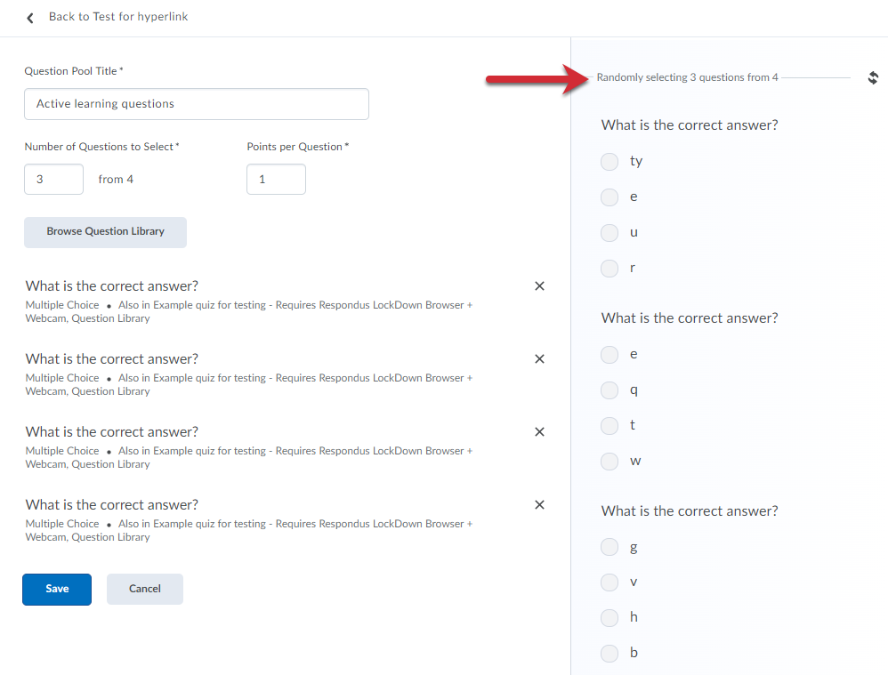Select the 'h' answer option
This screenshot has width=888, height=675.
[x=609, y=617]
